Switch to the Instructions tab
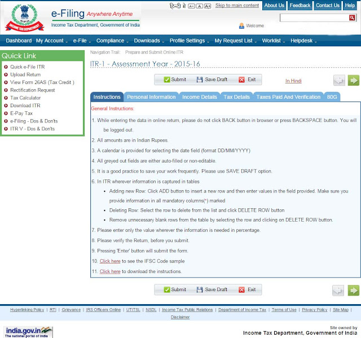 tap(107, 97)
